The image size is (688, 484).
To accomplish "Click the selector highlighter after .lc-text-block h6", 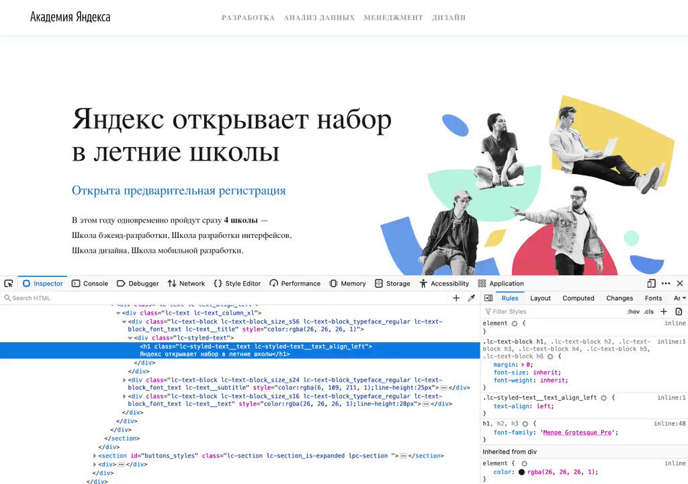I will coord(550,356).
